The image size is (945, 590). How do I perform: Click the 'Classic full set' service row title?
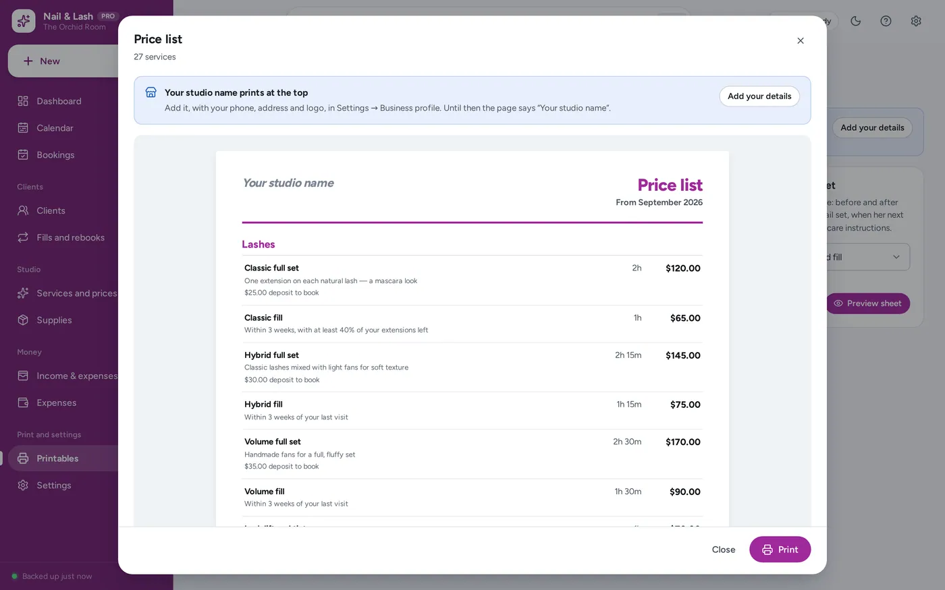[271, 268]
